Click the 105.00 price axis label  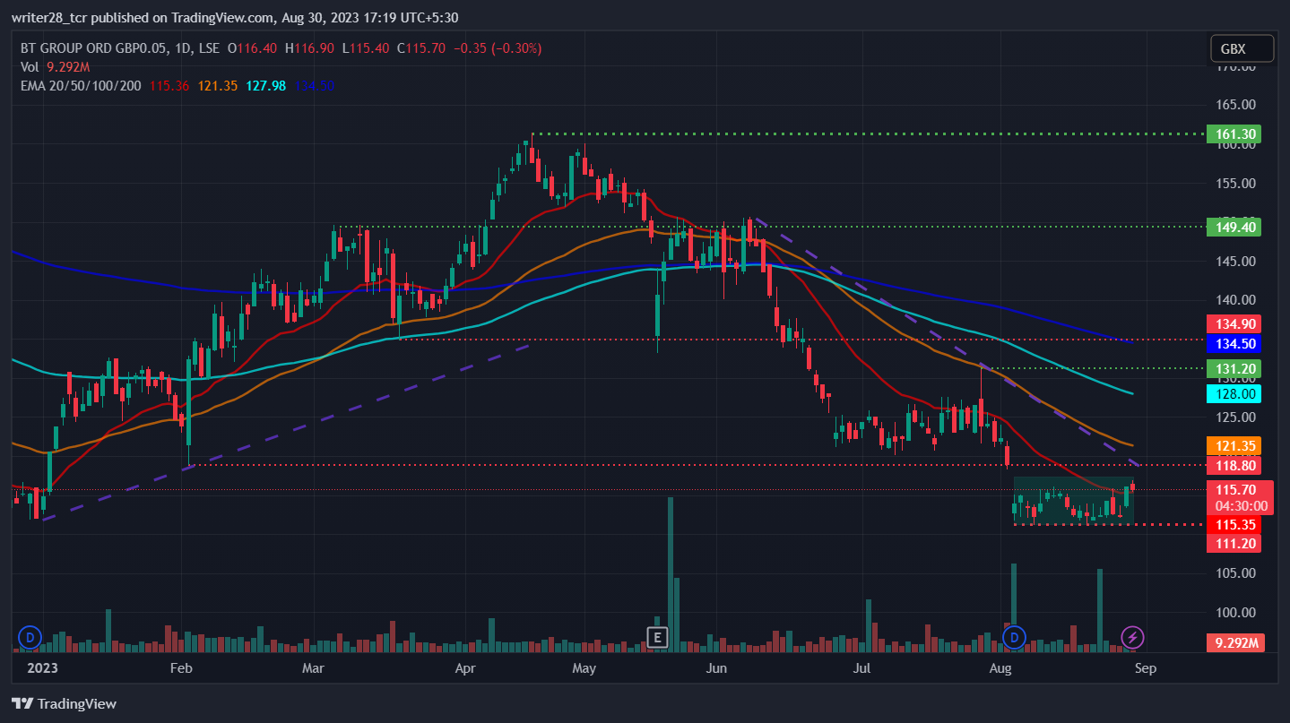1237,573
